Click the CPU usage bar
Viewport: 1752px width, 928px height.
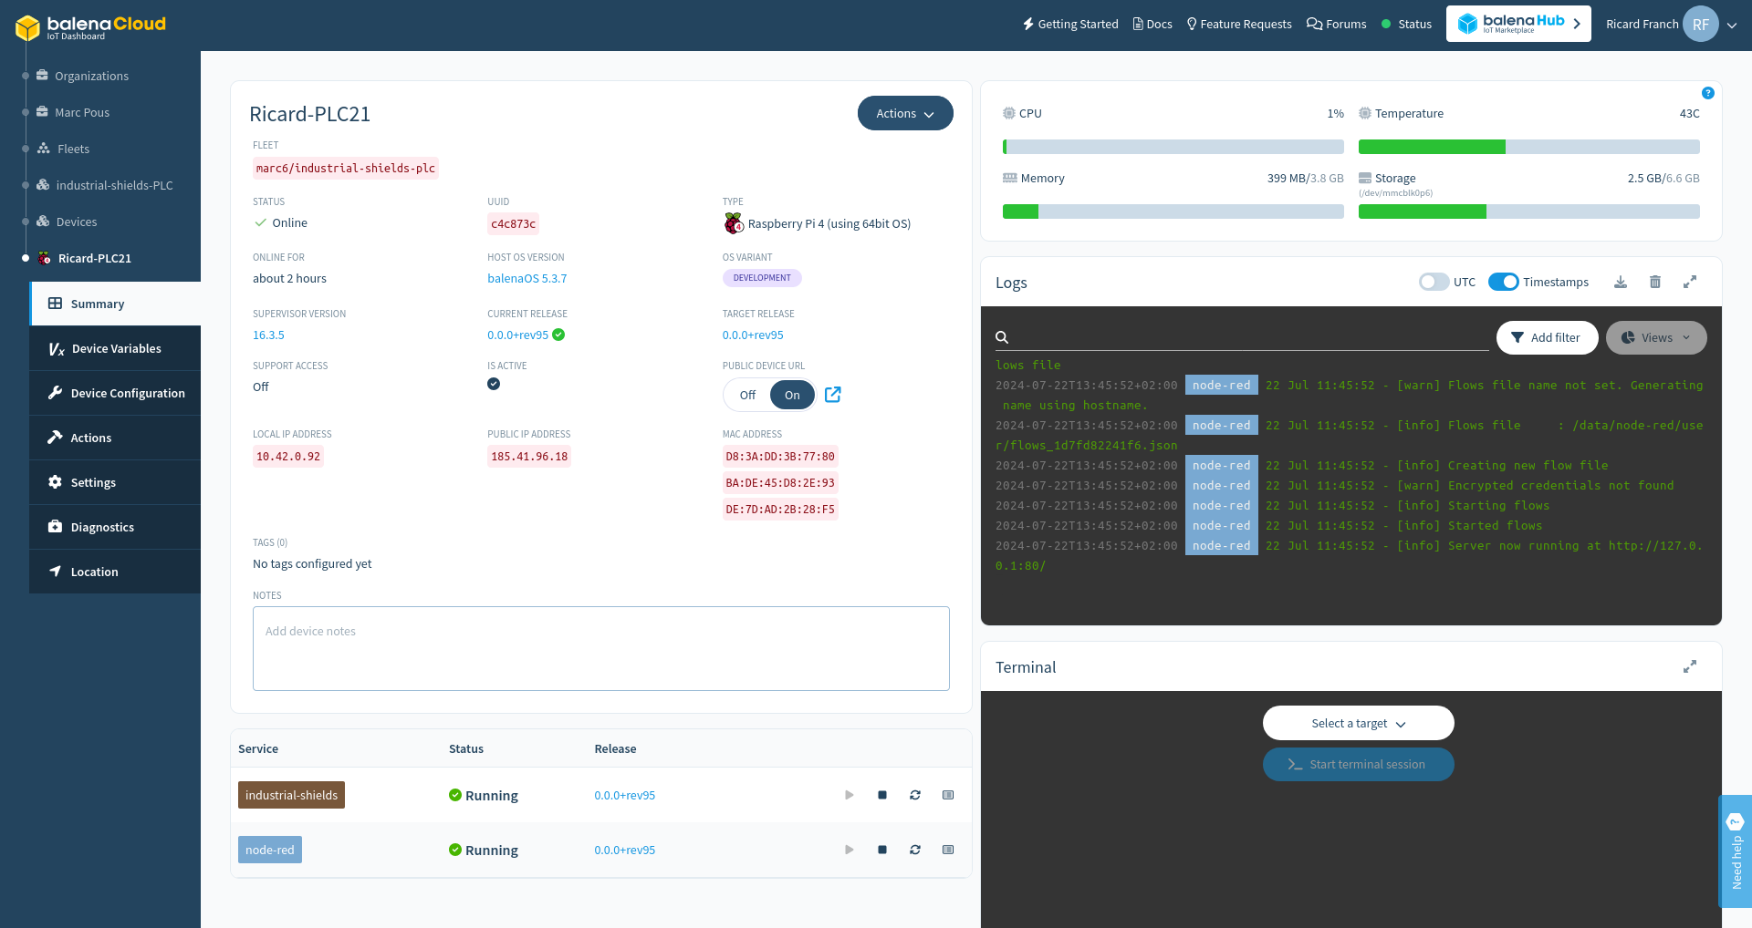pos(1173,147)
